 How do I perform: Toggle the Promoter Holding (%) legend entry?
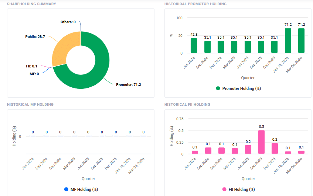point(239,88)
